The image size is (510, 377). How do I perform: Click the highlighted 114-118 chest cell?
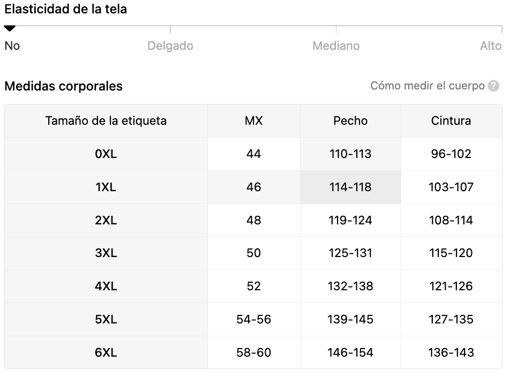pos(350,187)
